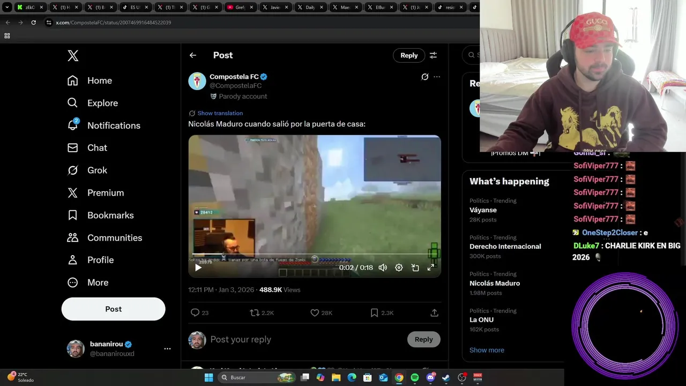Mute the video with the volume icon
686x386 pixels.
pos(383,268)
